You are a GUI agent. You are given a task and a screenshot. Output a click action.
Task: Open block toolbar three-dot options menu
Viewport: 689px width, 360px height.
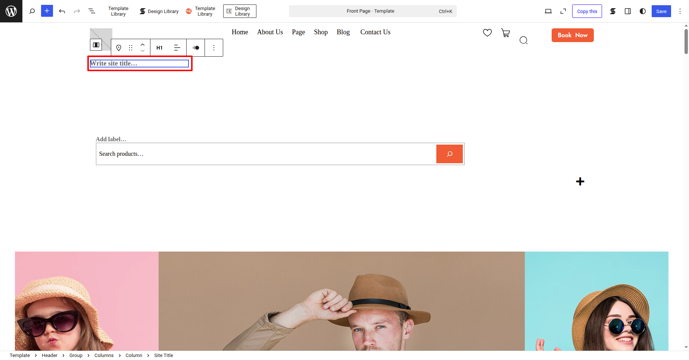[x=214, y=48]
